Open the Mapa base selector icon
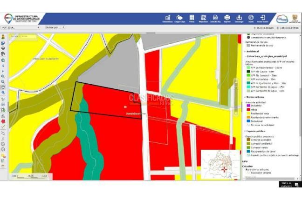Screen dimensions: 302x200 point(203,19)
